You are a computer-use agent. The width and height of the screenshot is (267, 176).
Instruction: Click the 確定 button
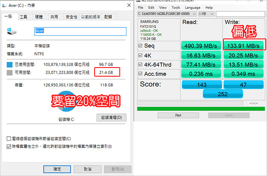pyautogui.click(x=57, y=169)
